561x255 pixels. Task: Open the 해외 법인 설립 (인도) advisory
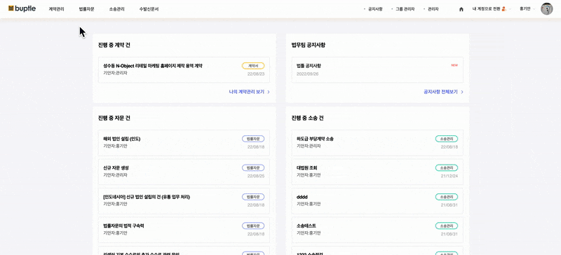click(x=184, y=143)
